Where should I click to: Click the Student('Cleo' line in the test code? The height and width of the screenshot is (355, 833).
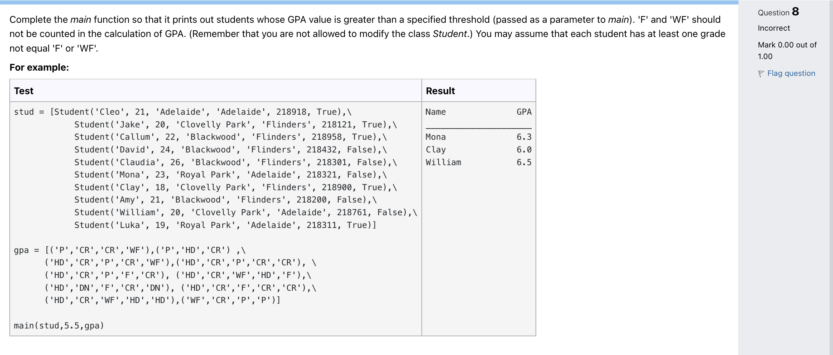tap(183, 112)
